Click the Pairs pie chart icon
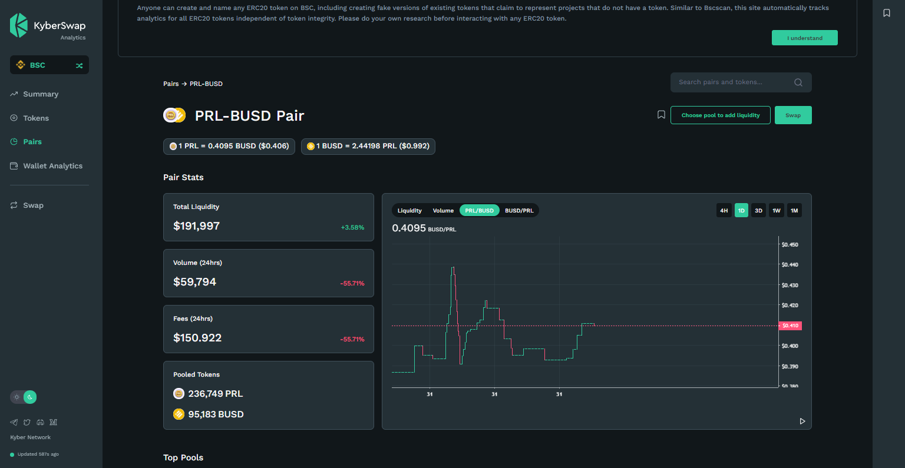Image resolution: width=905 pixels, height=468 pixels. pos(14,142)
